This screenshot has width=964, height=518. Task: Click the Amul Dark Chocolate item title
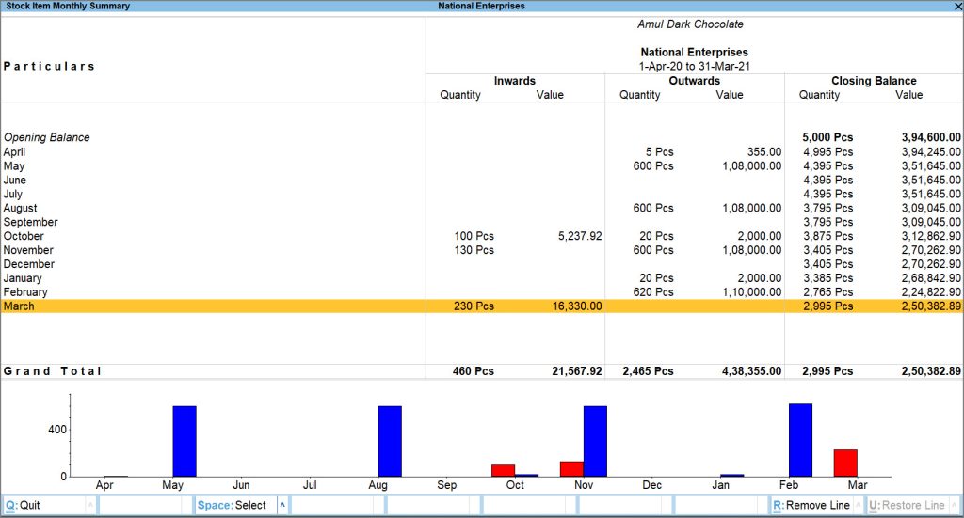[x=690, y=24]
